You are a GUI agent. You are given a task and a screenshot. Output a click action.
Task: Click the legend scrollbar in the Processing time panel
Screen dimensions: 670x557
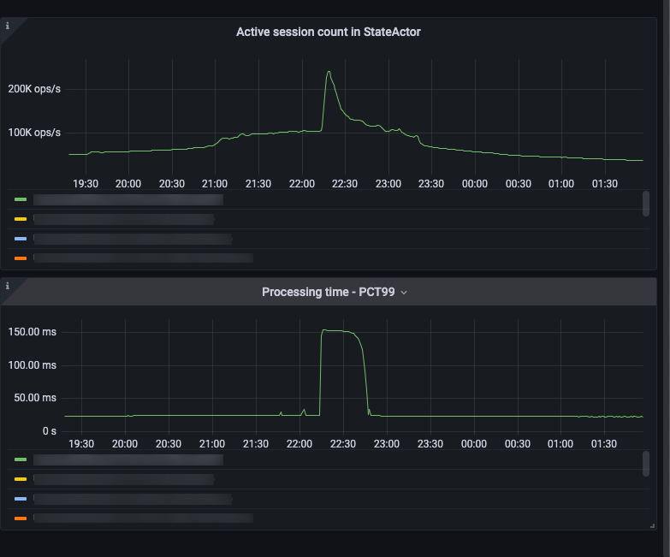[645, 464]
